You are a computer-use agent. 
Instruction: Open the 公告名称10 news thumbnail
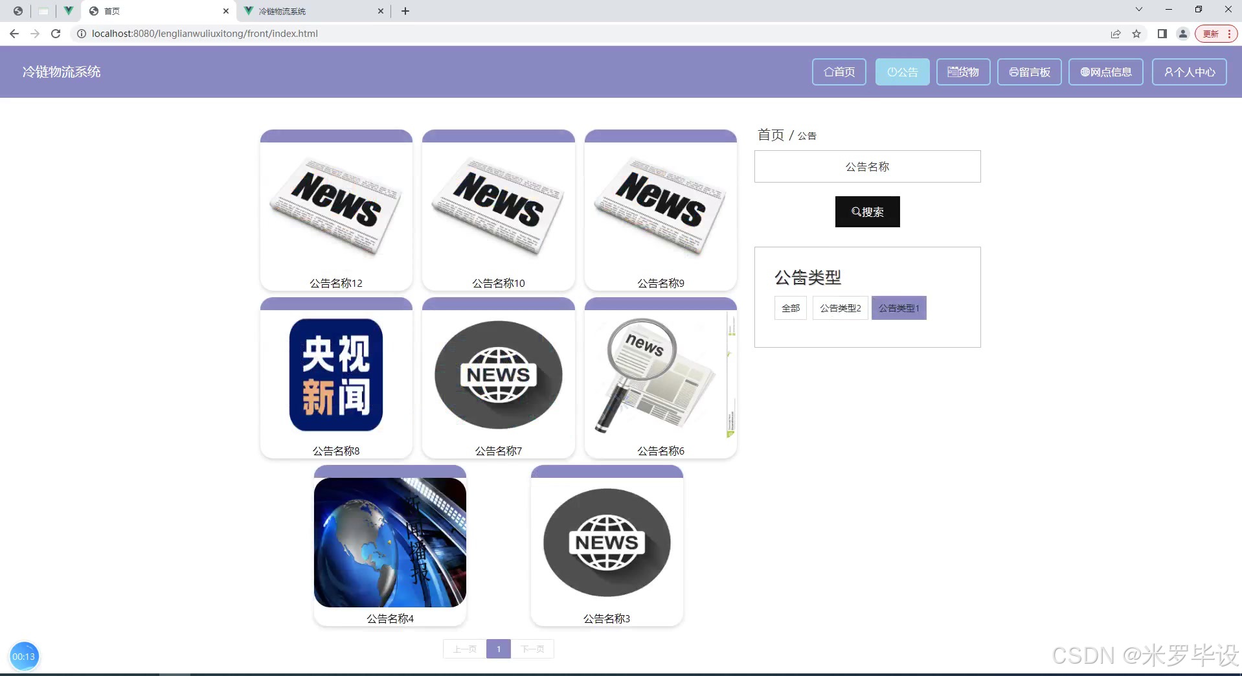[x=498, y=207]
